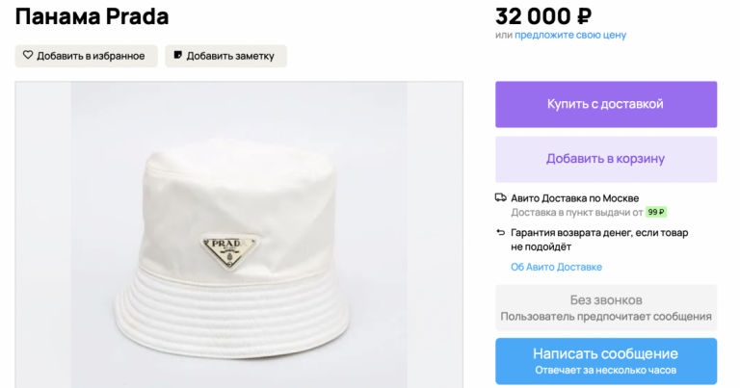Follow the предложите свою цену link
Image resolution: width=740 pixels, height=388 pixels.
570,35
